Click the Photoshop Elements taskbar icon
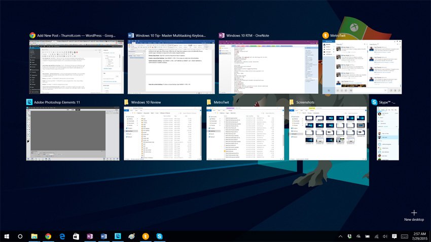 click(118, 236)
